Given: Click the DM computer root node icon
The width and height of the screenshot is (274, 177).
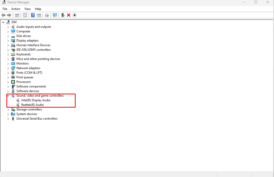Looking at the screenshot, I should [8, 22].
